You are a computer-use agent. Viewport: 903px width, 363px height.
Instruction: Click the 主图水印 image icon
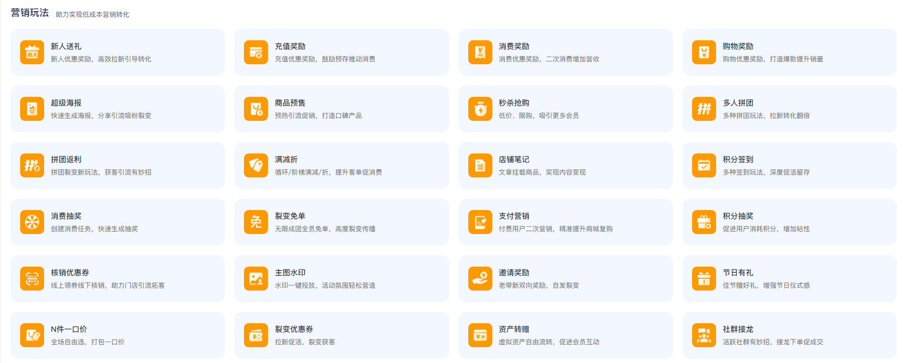tap(256, 279)
